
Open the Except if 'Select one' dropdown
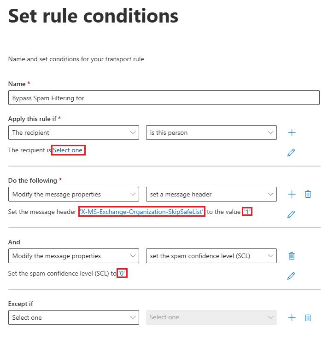(x=74, y=317)
